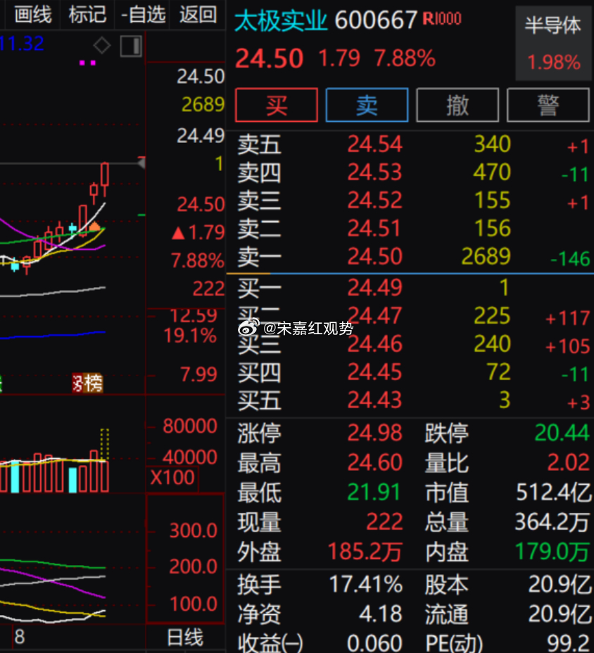Viewport: 594px width, 653px height.
Task: Click the 警 (Alert) button
Action: pos(548,105)
